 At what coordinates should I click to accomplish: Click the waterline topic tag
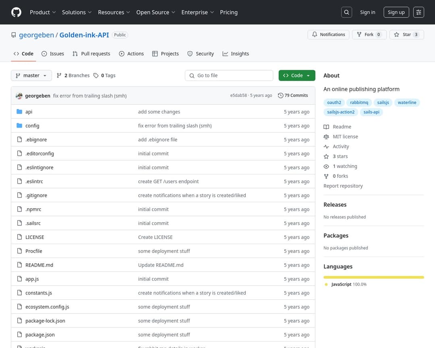(407, 102)
